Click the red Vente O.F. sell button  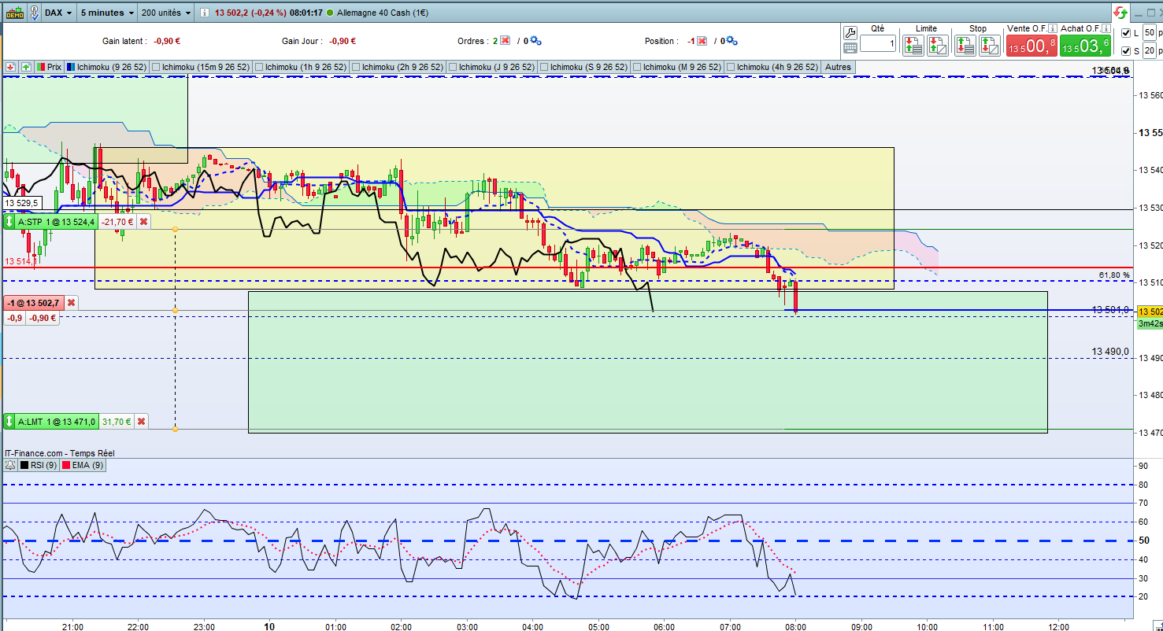1031,46
